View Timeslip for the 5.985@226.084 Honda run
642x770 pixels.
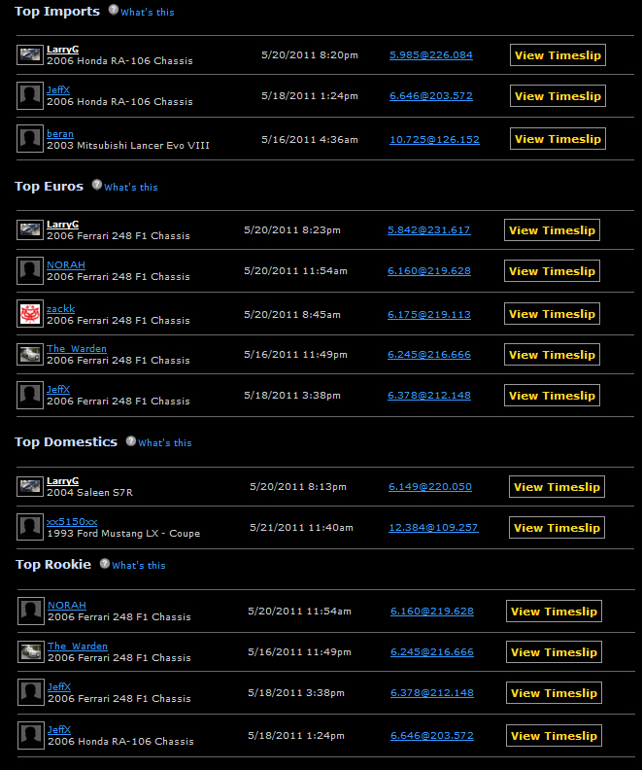pos(557,55)
